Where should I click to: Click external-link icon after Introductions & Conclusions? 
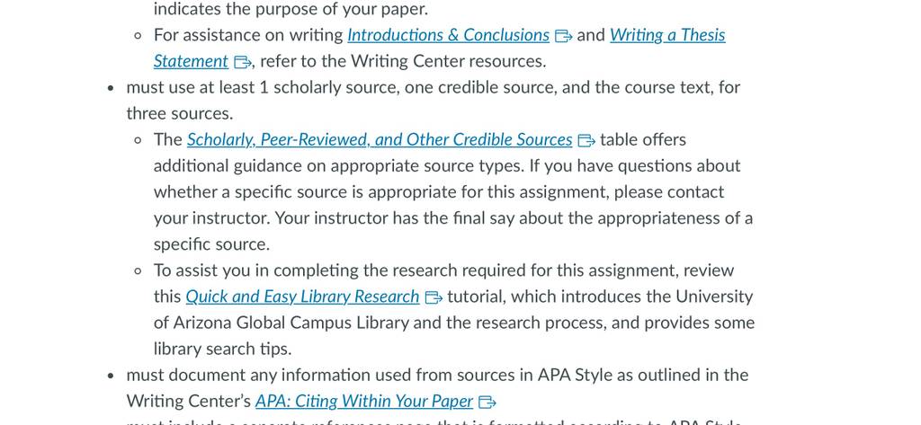coord(563,37)
